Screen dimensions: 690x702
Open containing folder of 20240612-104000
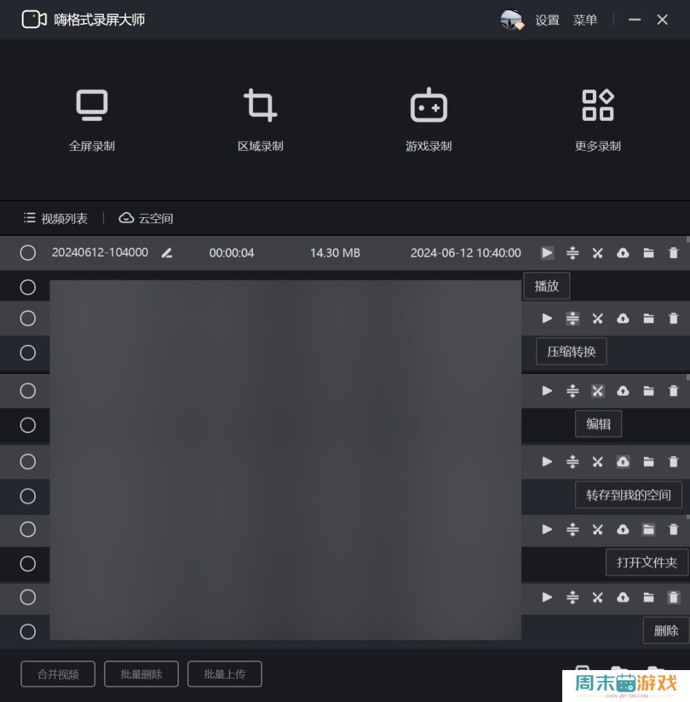click(648, 253)
